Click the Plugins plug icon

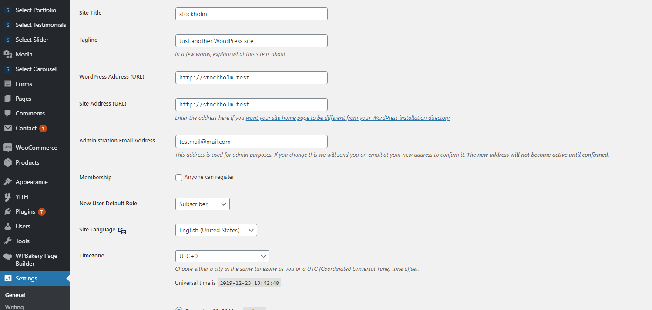7,211
